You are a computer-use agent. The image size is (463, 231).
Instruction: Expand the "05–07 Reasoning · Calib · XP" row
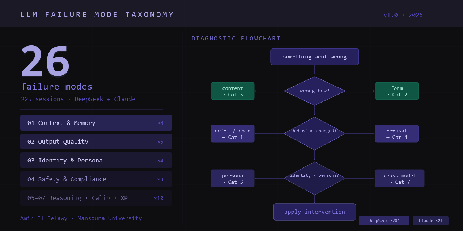pos(96,198)
